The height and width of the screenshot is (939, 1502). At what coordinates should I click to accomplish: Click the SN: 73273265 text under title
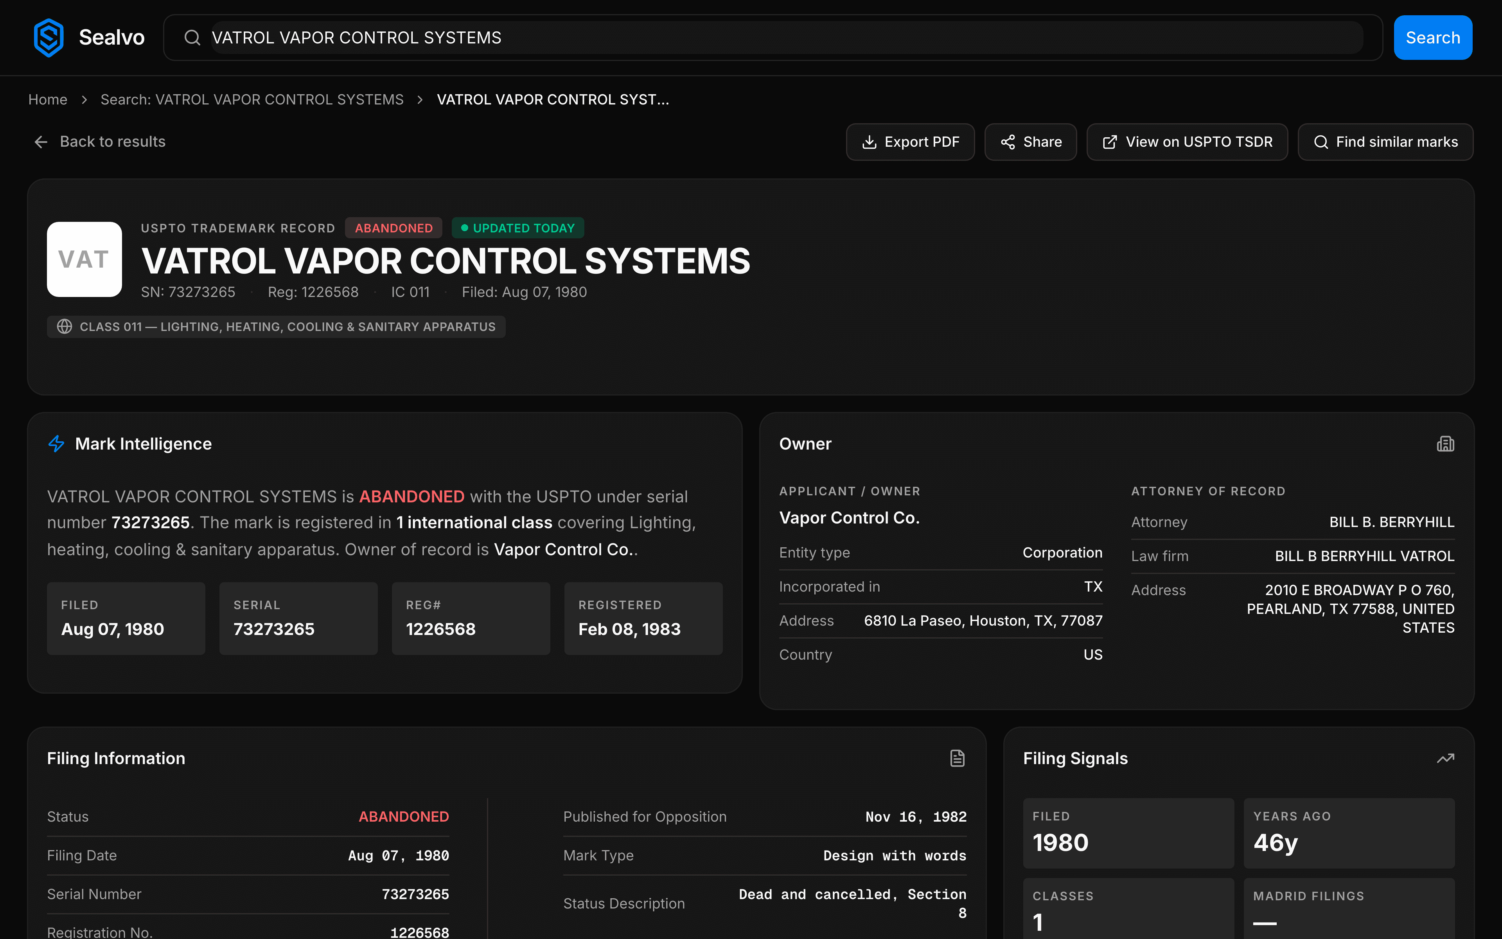point(188,293)
